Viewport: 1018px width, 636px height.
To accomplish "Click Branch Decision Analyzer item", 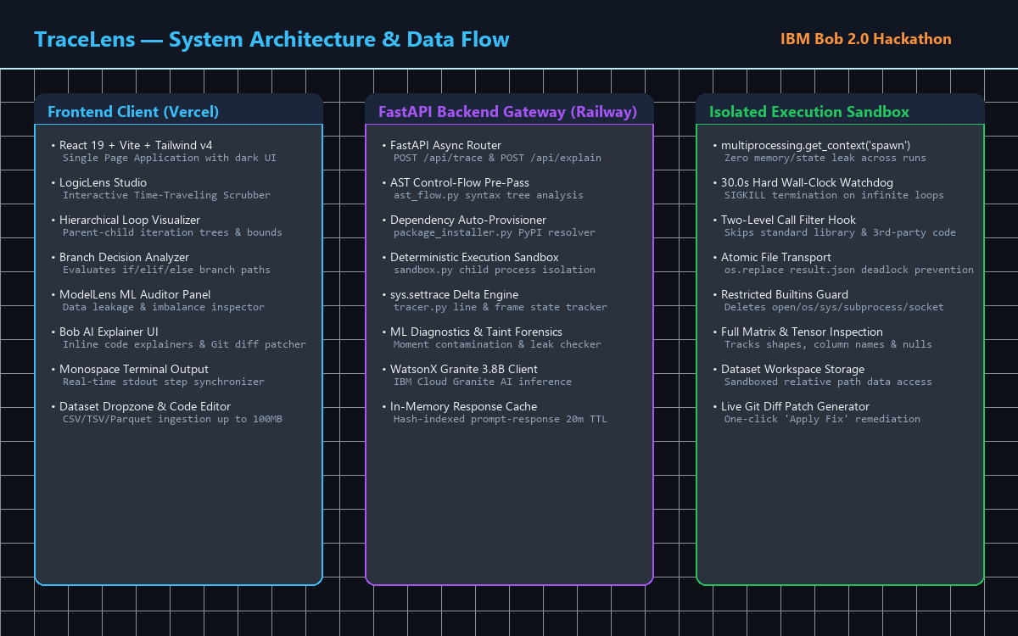I will click(x=120, y=258).
